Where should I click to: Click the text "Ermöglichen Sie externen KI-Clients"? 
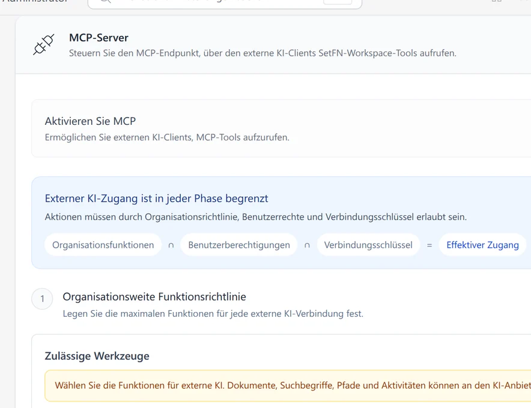[167, 137]
